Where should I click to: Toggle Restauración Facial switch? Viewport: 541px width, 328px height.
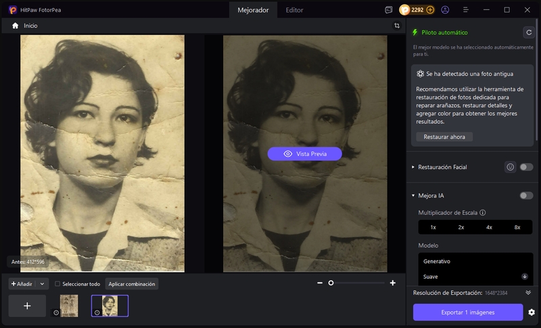click(x=527, y=167)
